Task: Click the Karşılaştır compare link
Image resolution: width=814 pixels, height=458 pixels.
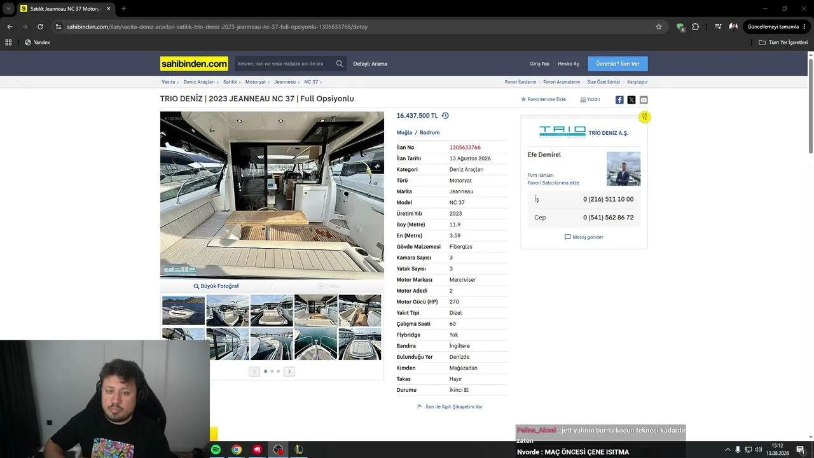Action: 637,82
